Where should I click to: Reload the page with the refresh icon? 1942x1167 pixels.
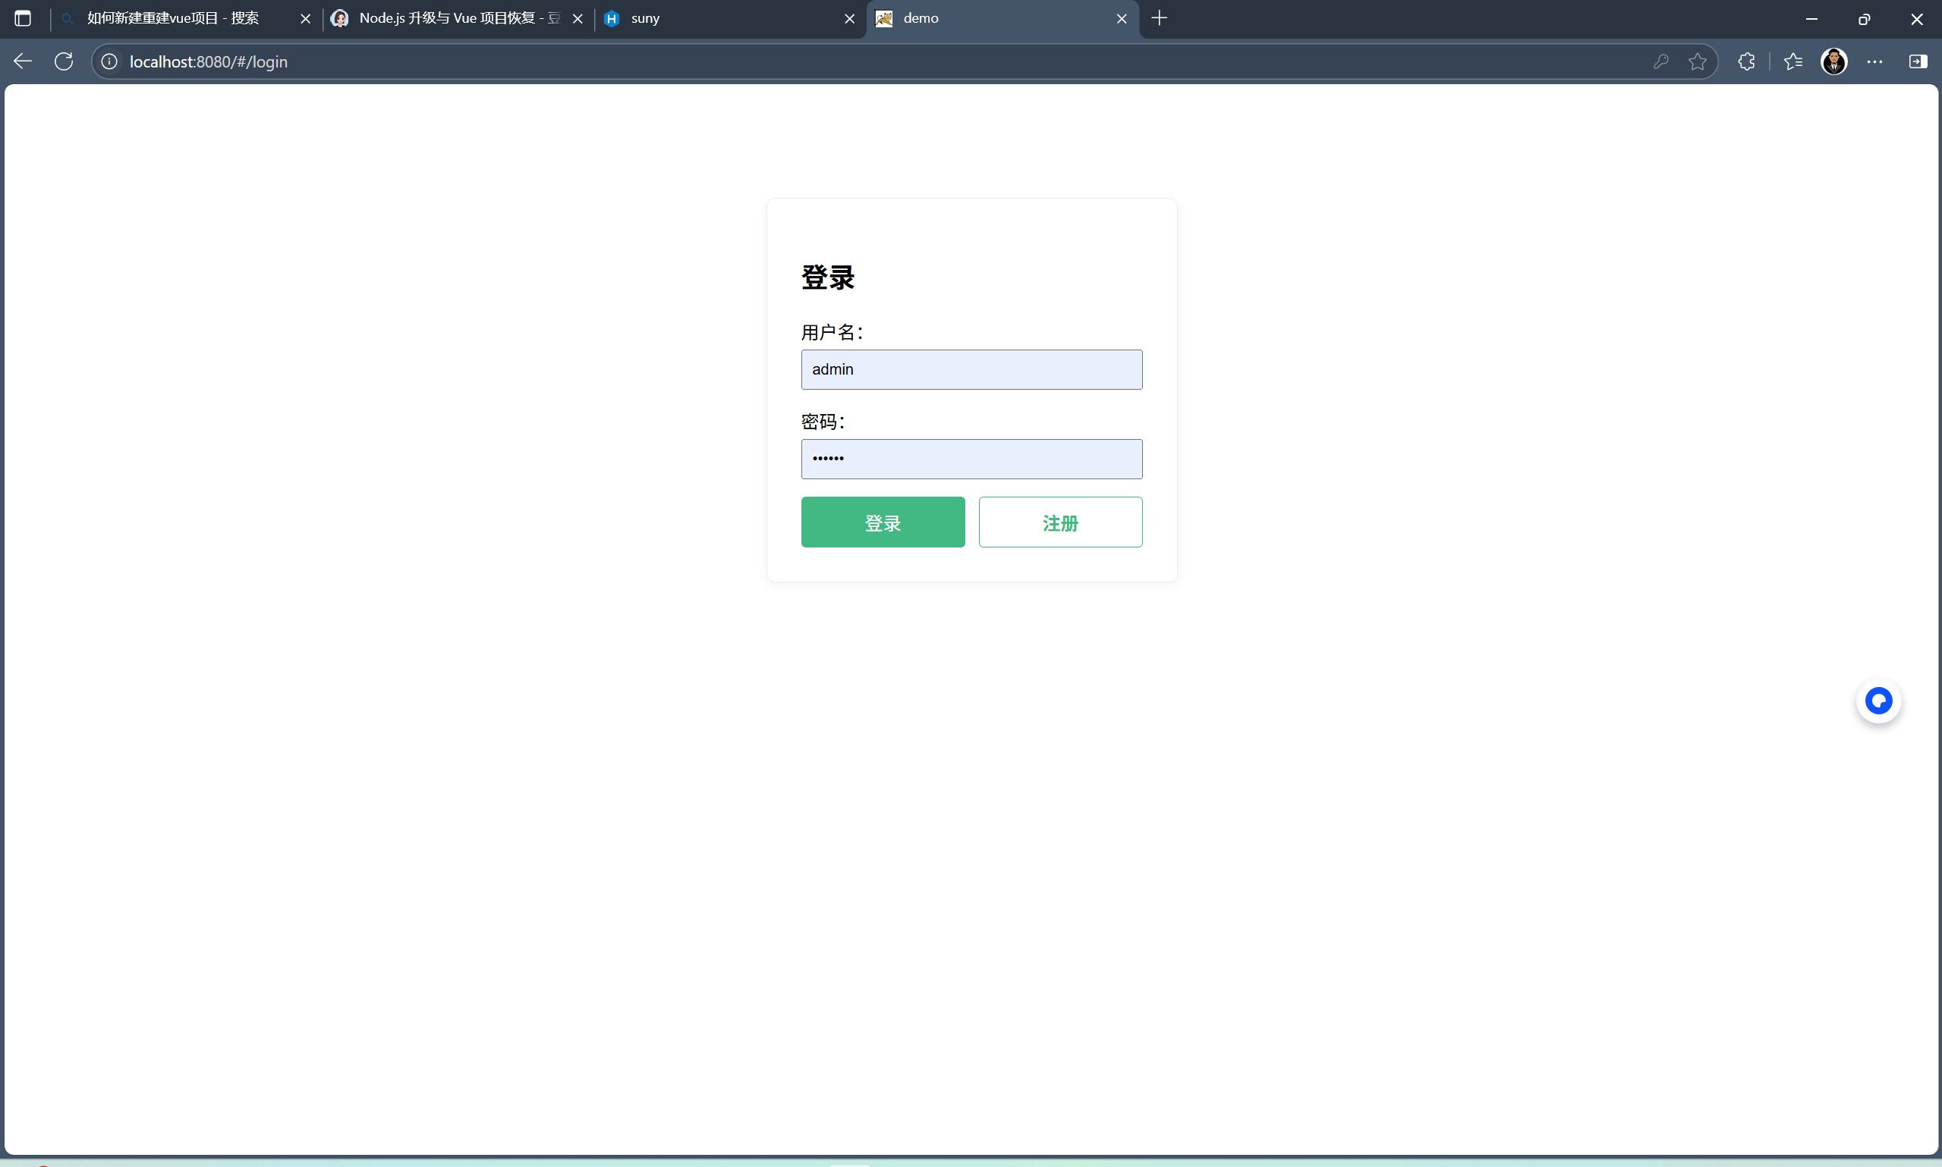(x=65, y=61)
